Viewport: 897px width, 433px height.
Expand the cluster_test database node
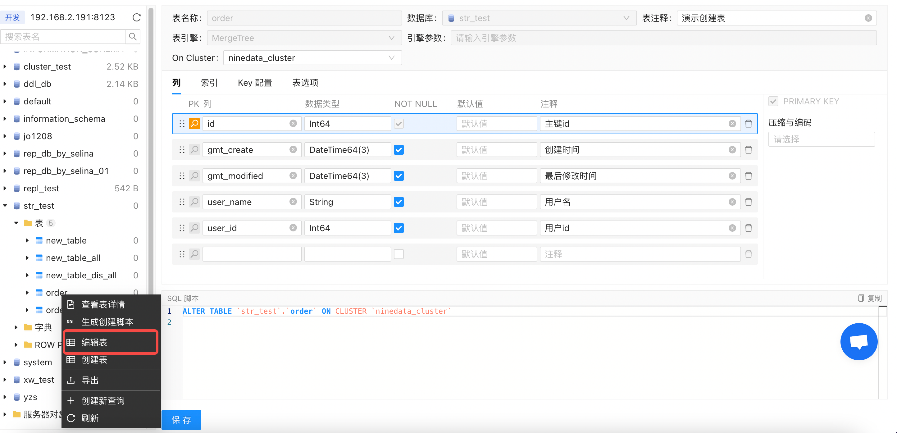[5, 66]
